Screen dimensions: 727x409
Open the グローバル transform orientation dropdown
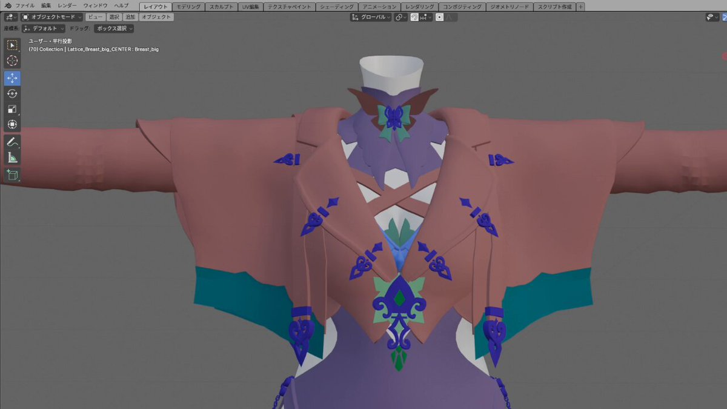(371, 18)
